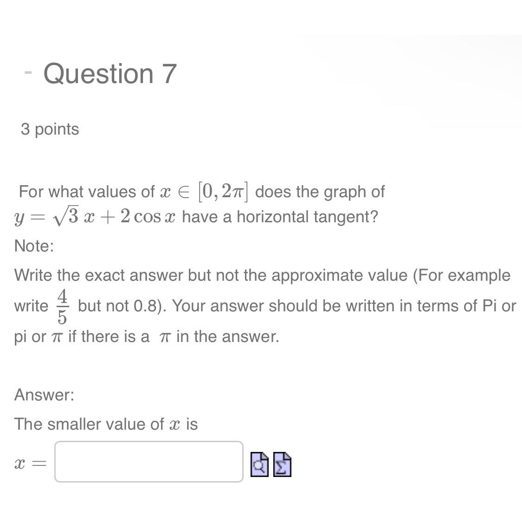The width and height of the screenshot is (522, 522).
Task: Select The smaller value of x text
Action: click(106, 424)
